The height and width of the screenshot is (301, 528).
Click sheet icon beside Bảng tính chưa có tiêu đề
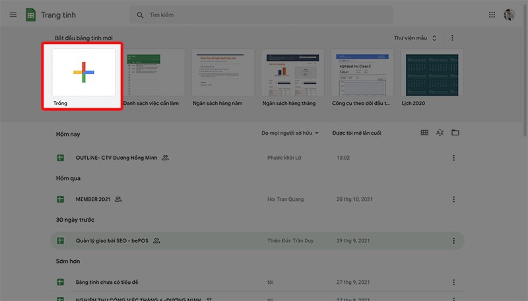pyautogui.click(x=60, y=282)
